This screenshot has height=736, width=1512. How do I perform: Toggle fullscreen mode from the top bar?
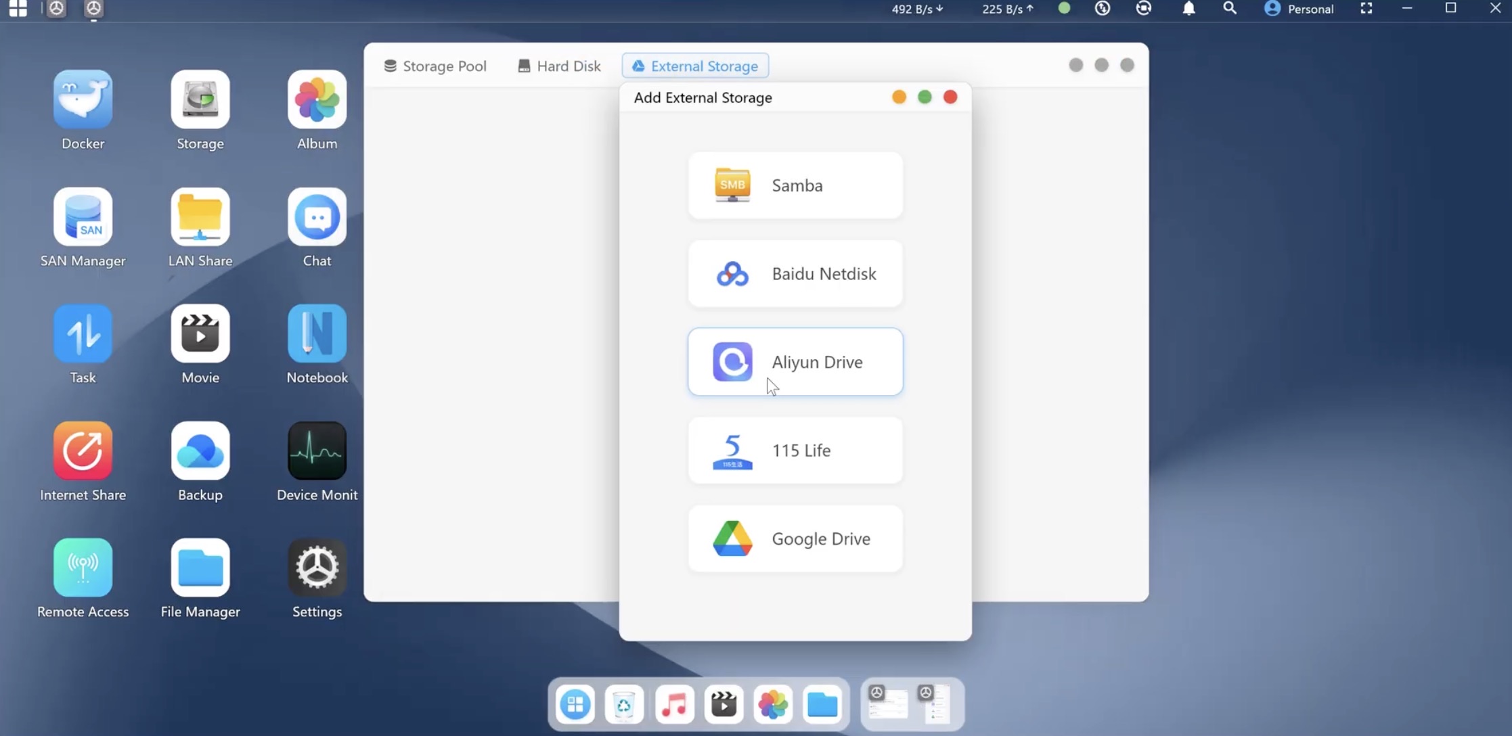click(1366, 9)
